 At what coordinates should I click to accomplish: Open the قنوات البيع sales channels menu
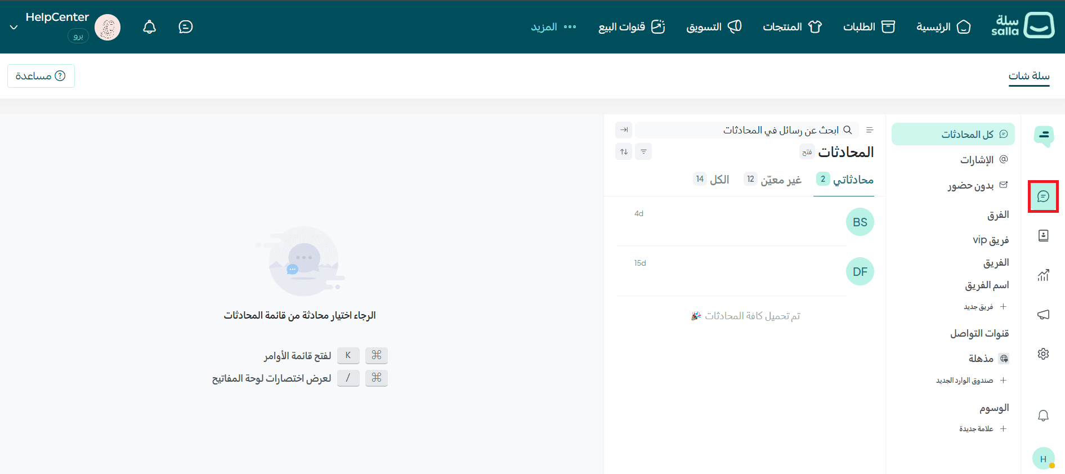[x=632, y=27]
